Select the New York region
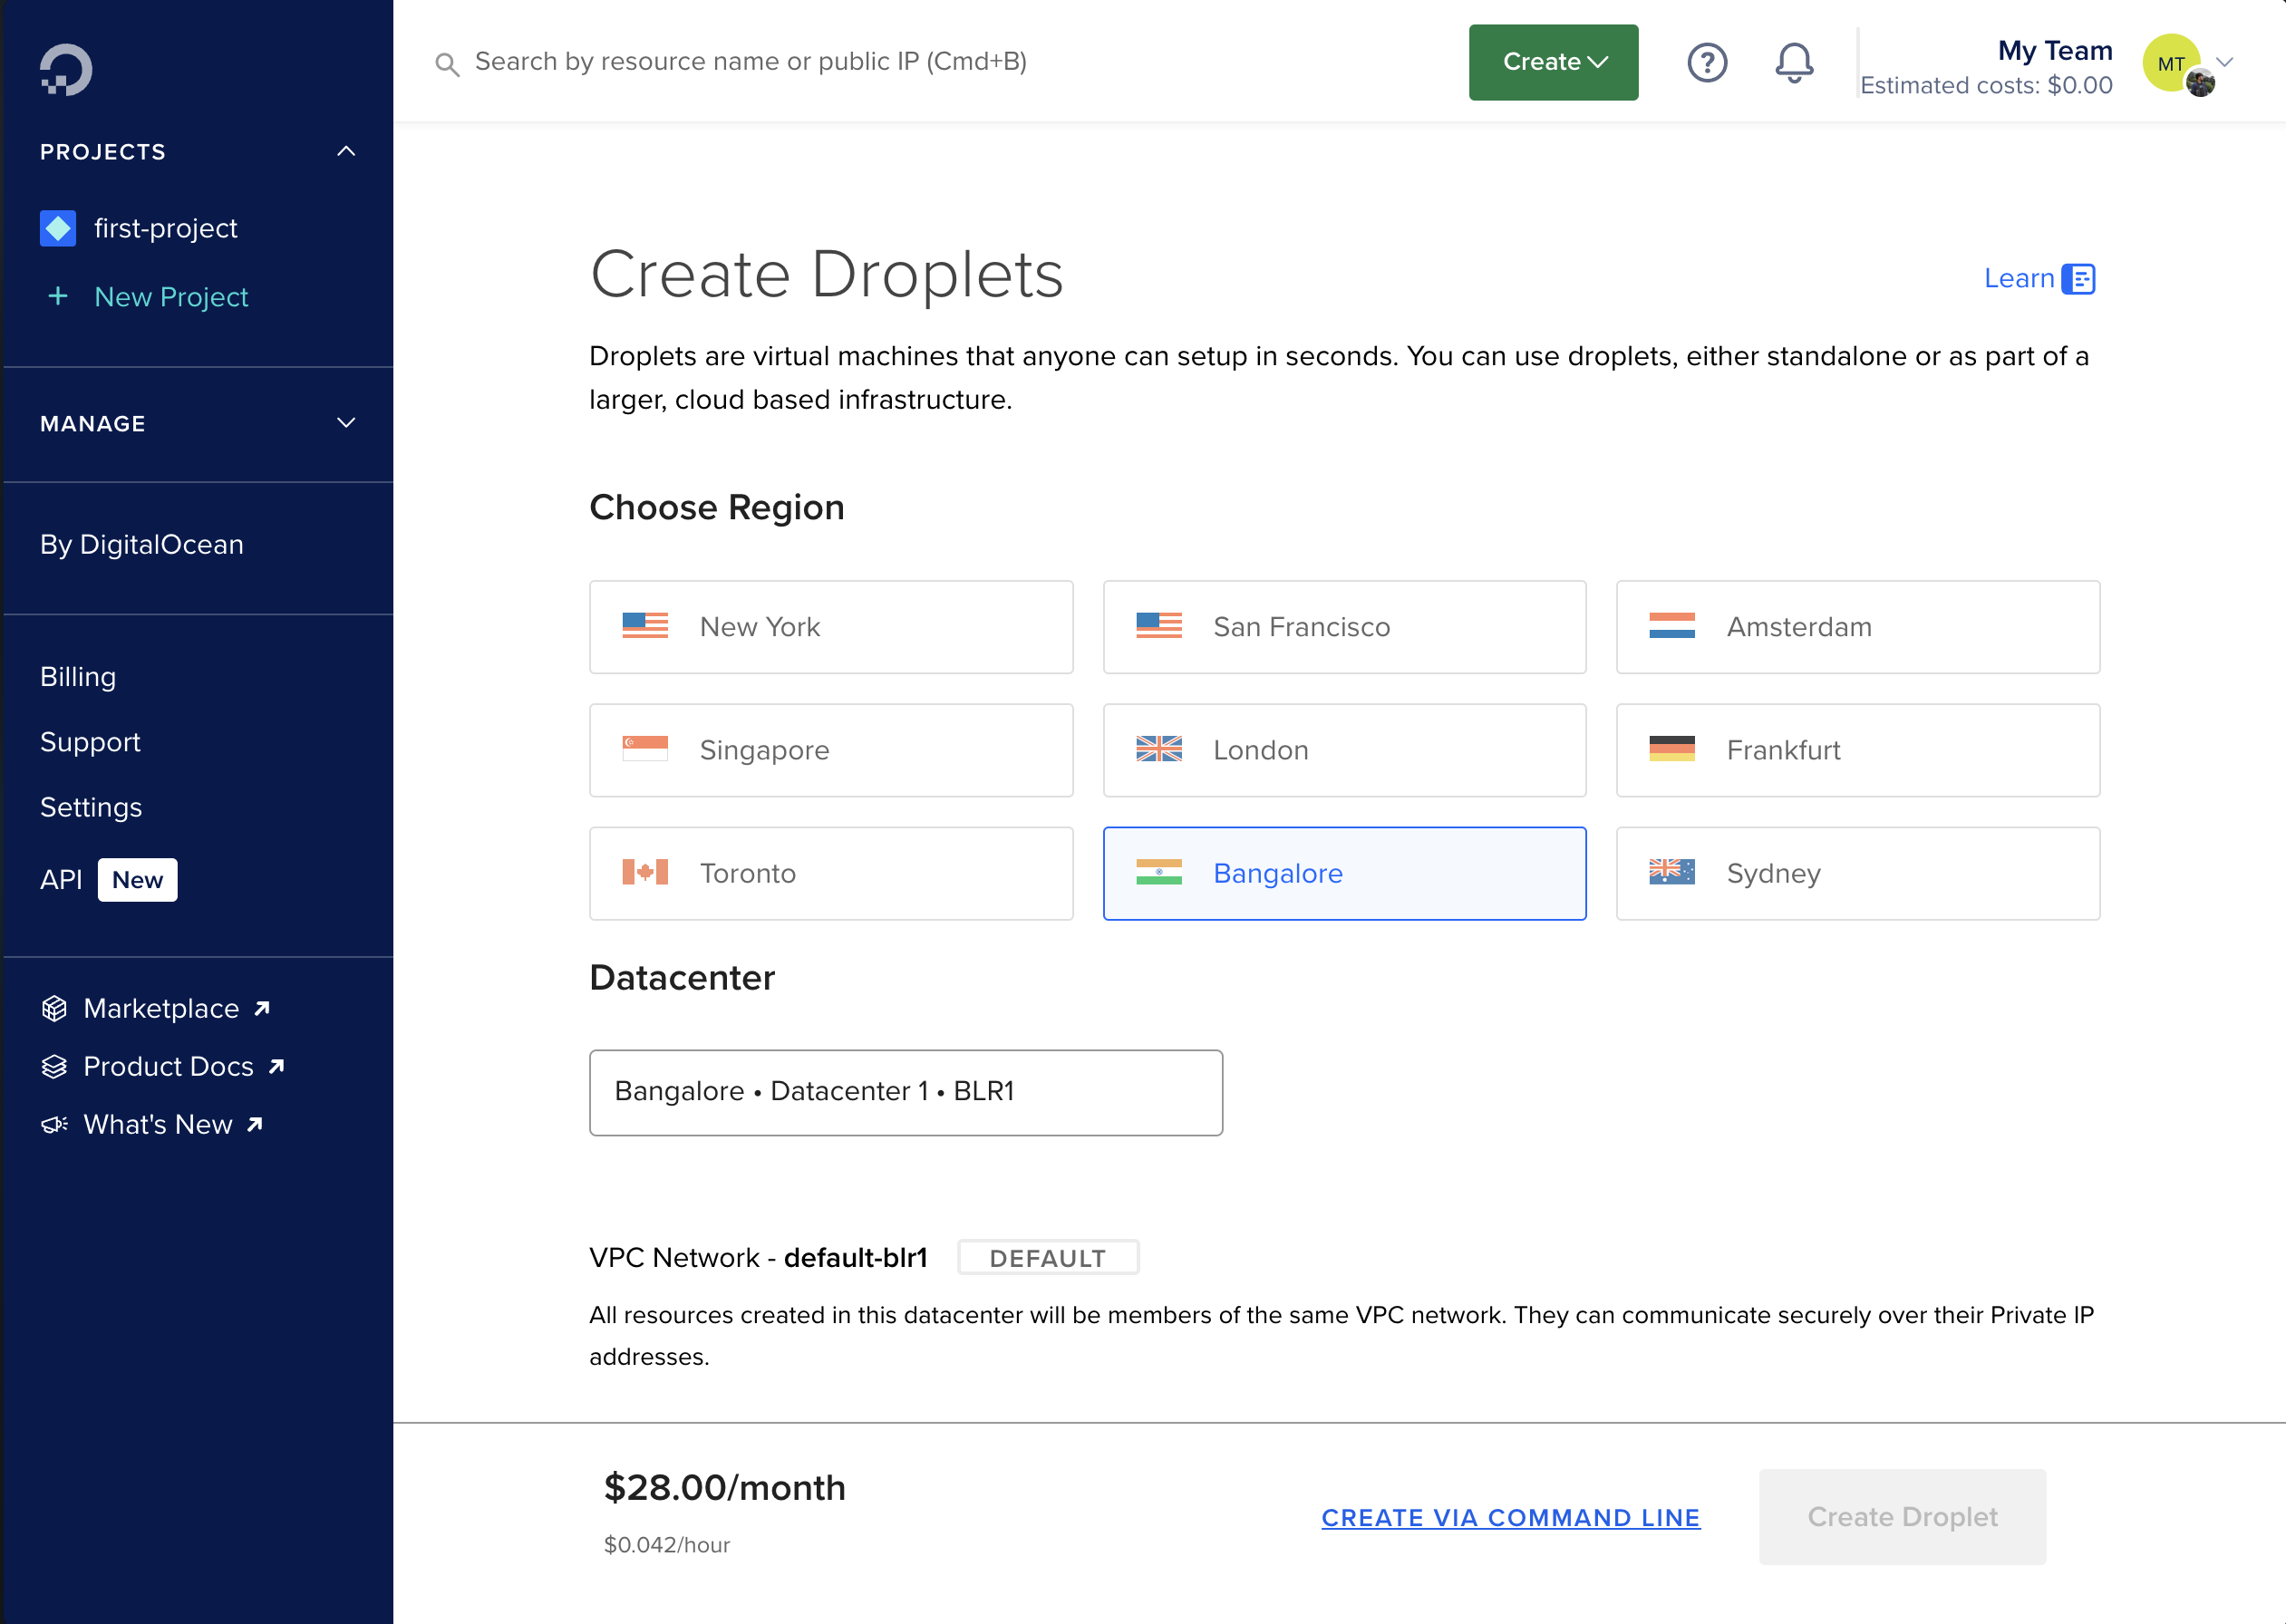2286x1624 pixels. (831, 627)
